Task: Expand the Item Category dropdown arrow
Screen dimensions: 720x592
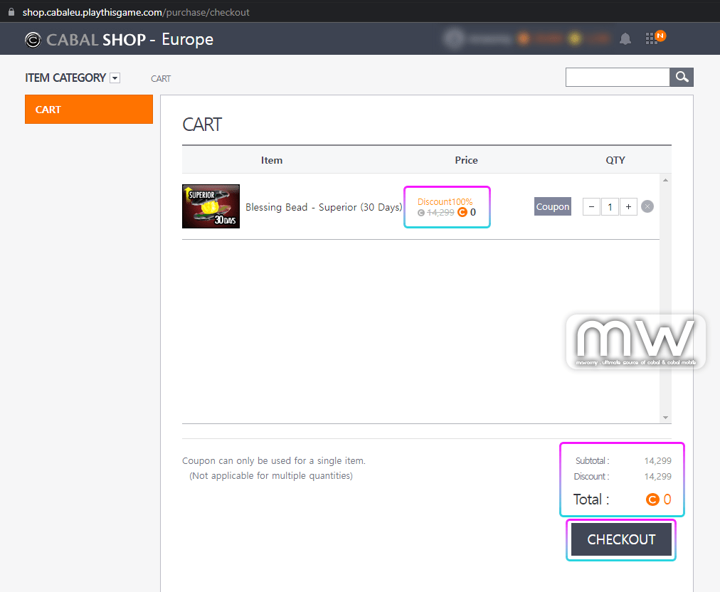Action: point(115,78)
